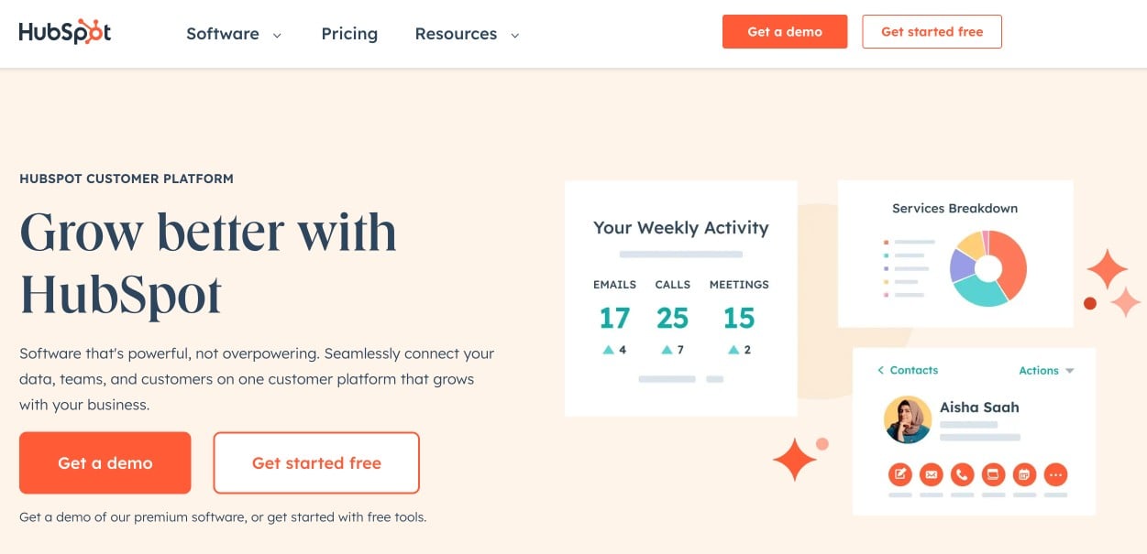Click the email envelope icon on contact card

click(932, 474)
